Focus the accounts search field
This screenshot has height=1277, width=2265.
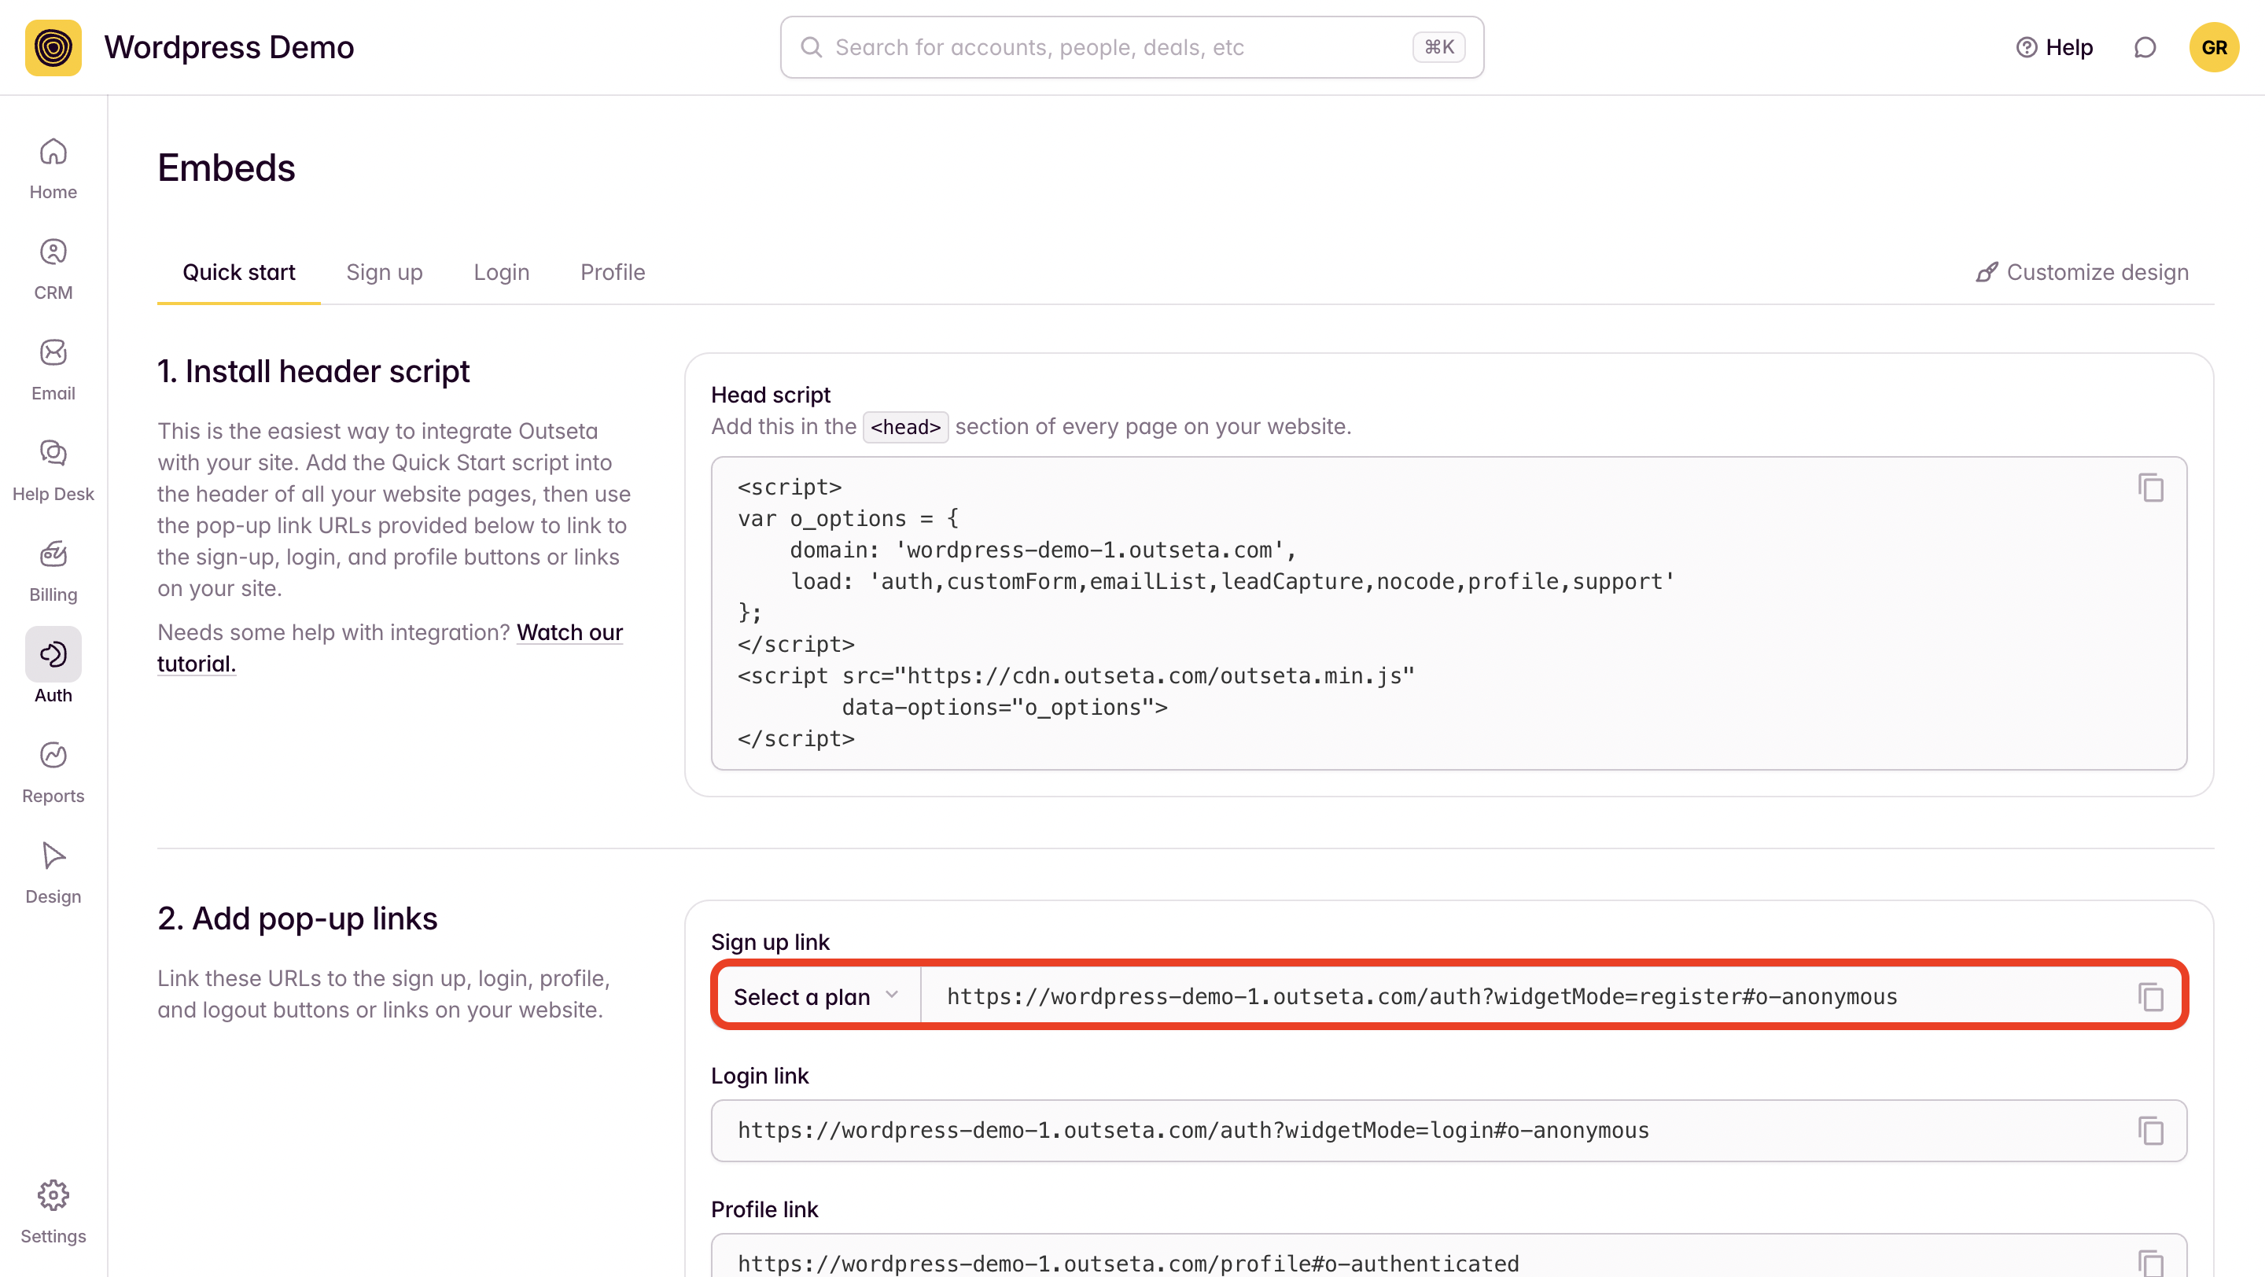(x=1117, y=47)
